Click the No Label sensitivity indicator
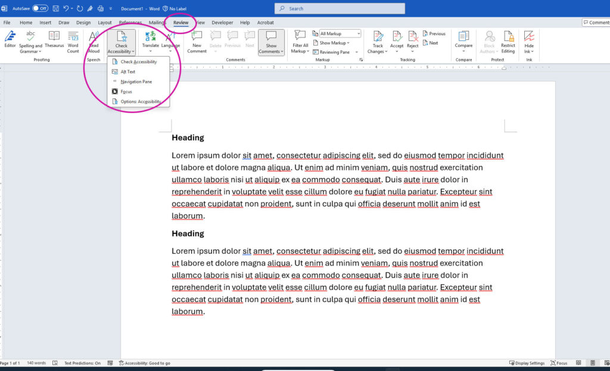610x371 pixels. point(175,8)
